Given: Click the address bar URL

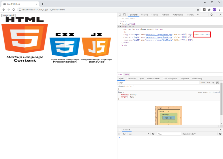Looking at the screenshot, I should click(44, 10).
